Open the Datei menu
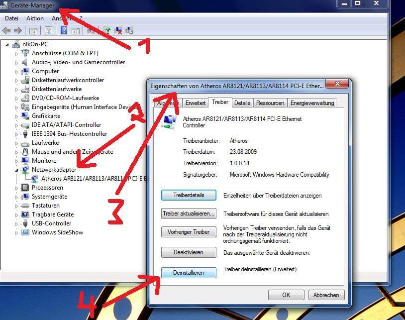 11,18
